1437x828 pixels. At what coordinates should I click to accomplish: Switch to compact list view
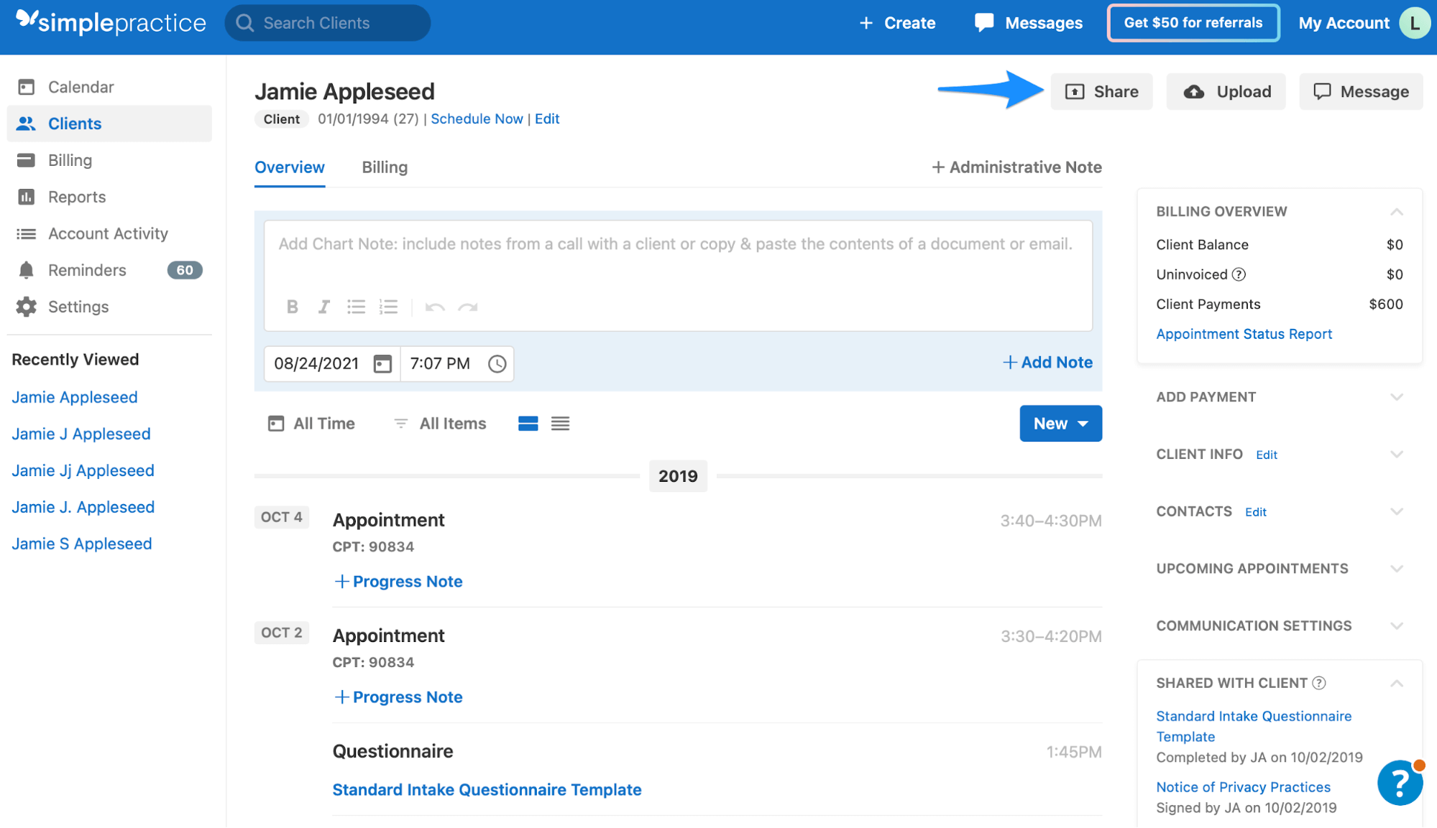tap(560, 424)
